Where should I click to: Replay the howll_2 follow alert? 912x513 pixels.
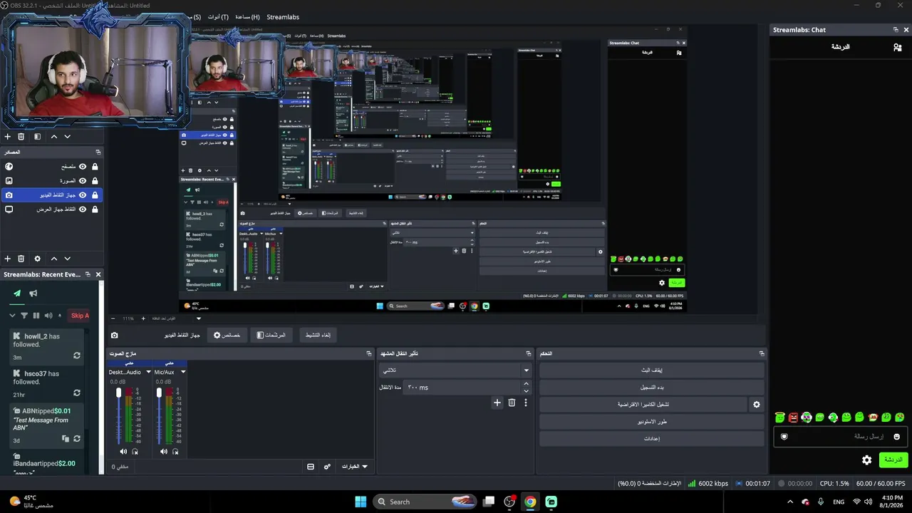pyautogui.click(x=77, y=355)
